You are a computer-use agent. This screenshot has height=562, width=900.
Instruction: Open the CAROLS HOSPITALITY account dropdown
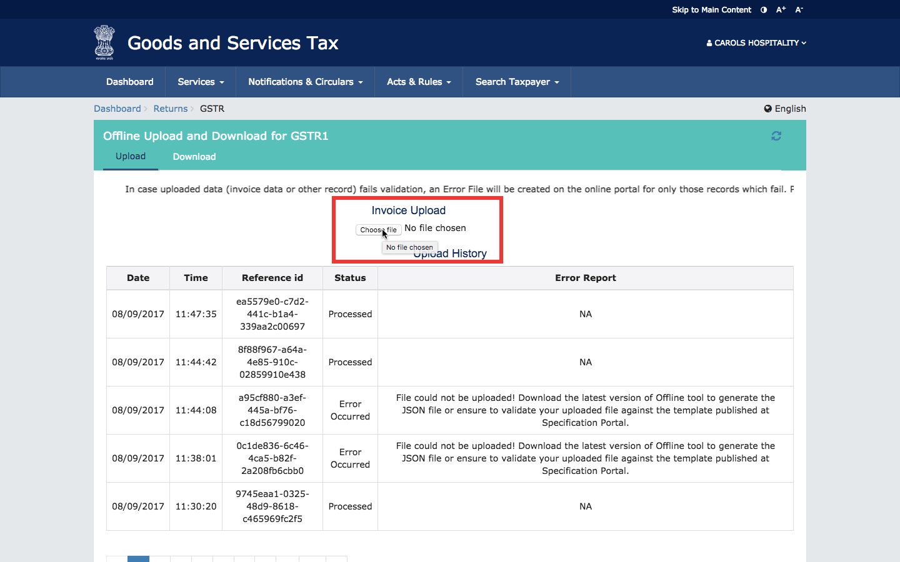pyautogui.click(x=756, y=42)
